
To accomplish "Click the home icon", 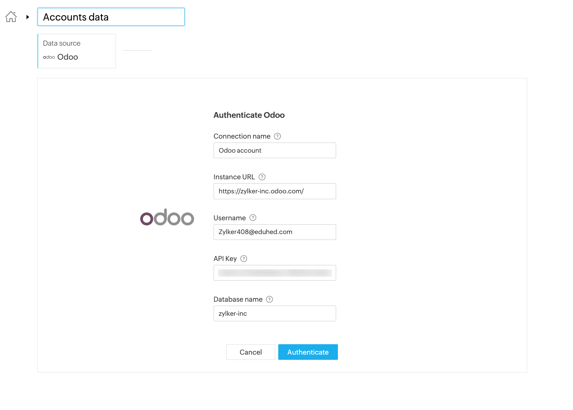I will (11, 17).
